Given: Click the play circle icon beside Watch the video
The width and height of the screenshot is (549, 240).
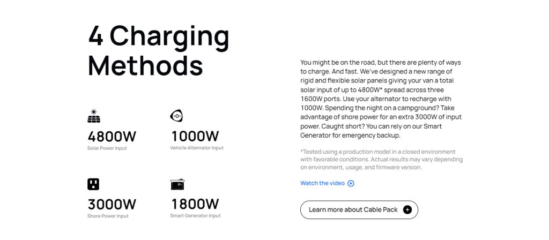Looking at the screenshot, I should [351, 183].
